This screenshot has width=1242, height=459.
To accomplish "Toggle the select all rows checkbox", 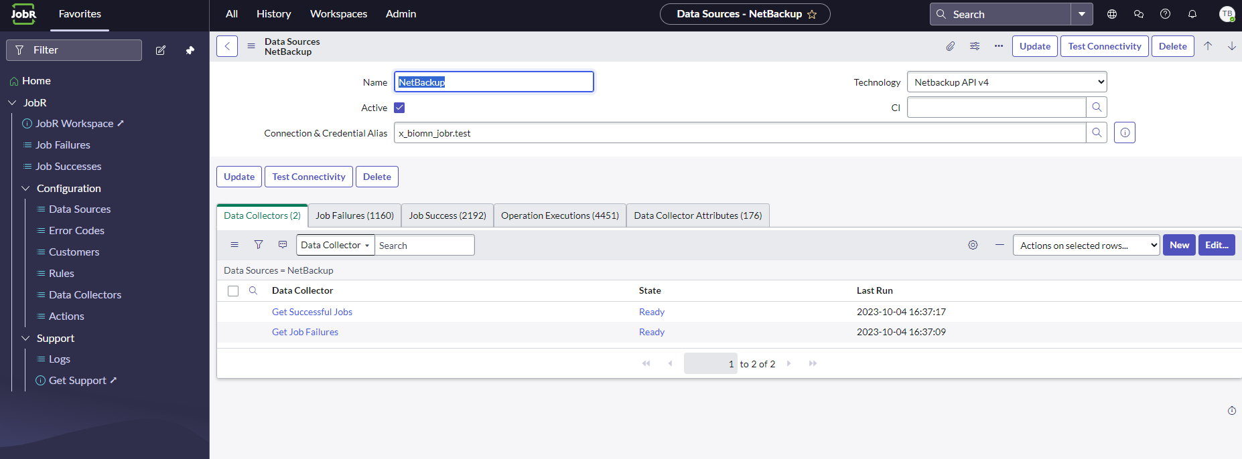I will (233, 291).
